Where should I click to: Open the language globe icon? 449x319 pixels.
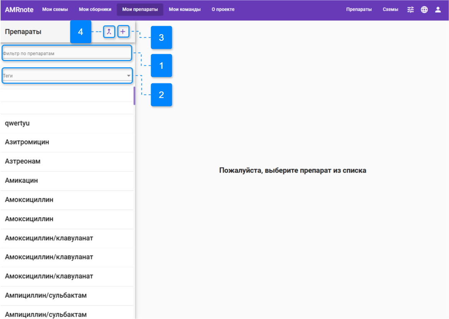[x=424, y=10]
